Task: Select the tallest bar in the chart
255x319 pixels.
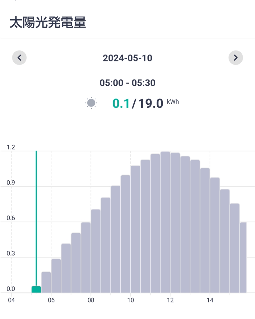Action: (x=165, y=222)
